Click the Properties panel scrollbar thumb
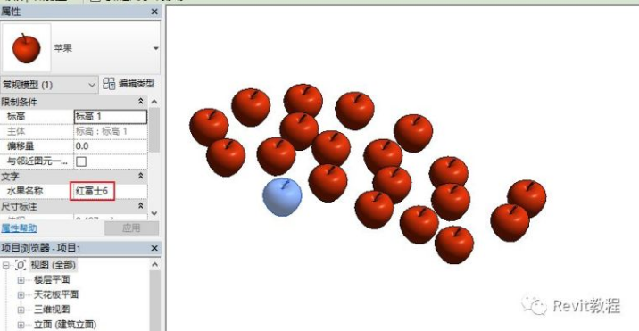Image resolution: width=639 pixels, height=331 pixels. click(x=154, y=129)
